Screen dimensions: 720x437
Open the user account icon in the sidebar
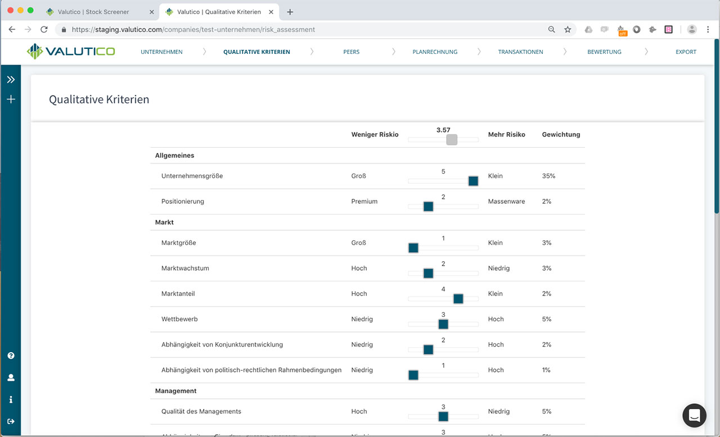click(10, 377)
